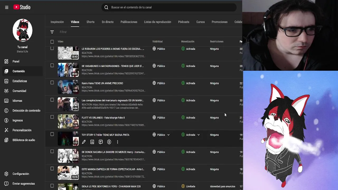Switch to the Pódcasts tab
This screenshot has height=190, width=338.
(184, 22)
